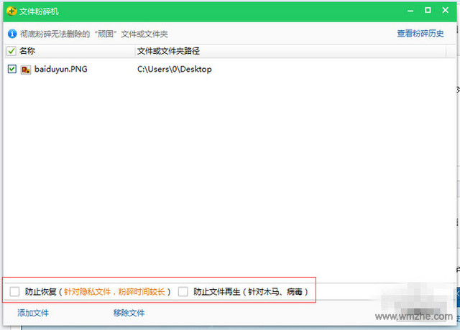Screen dimensions: 460x330
Task: Open the 查看粉碎历史 link
Action: pos(420,34)
